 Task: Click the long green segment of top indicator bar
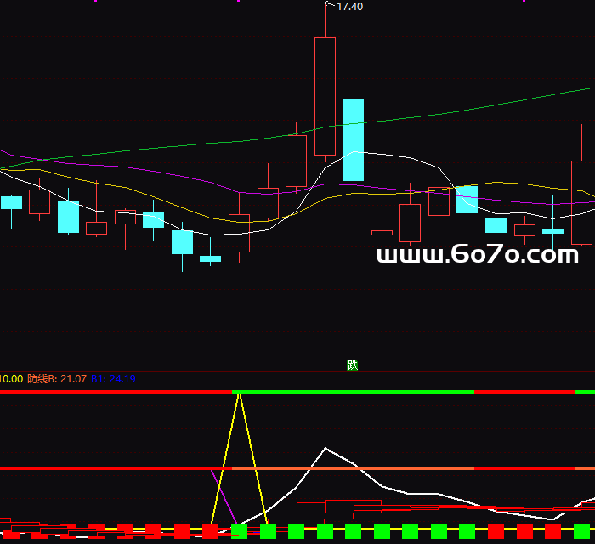tap(353, 392)
